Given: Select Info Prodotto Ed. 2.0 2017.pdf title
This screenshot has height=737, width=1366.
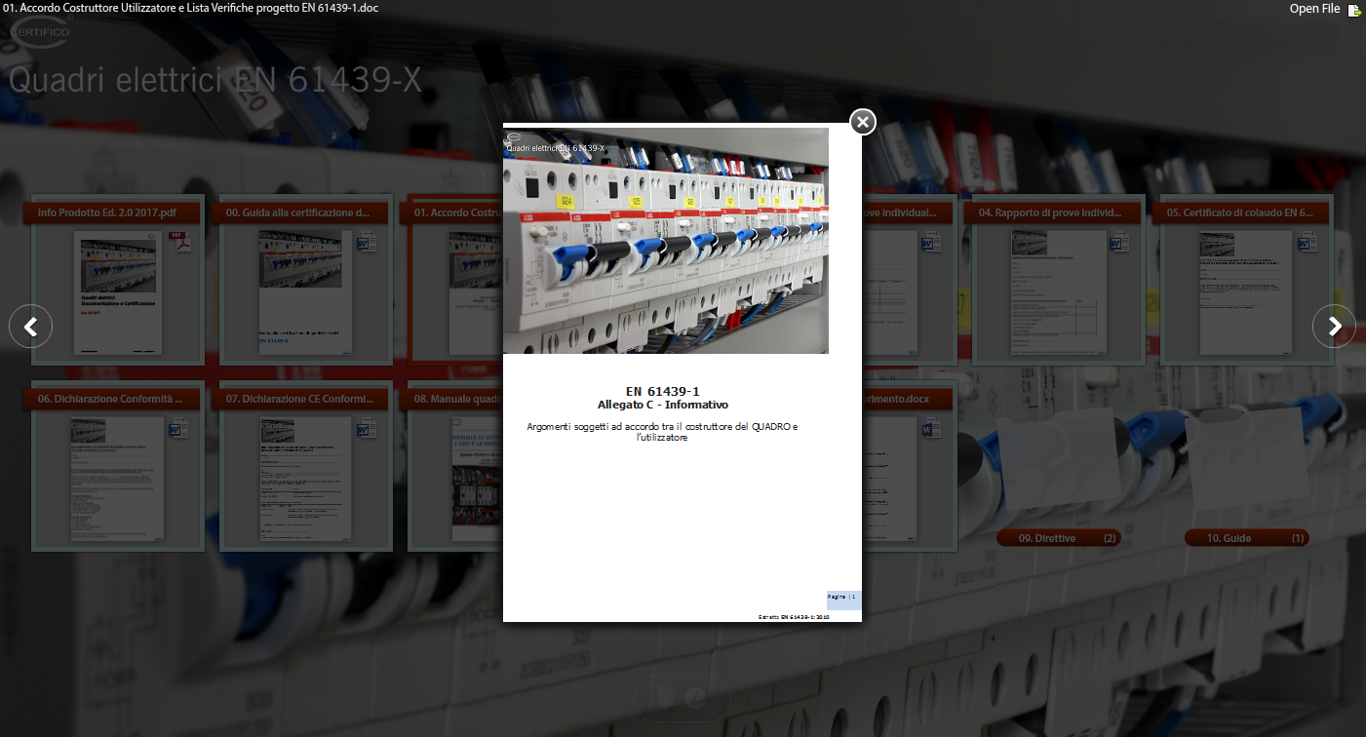Looking at the screenshot, I should click(x=107, y=213).
